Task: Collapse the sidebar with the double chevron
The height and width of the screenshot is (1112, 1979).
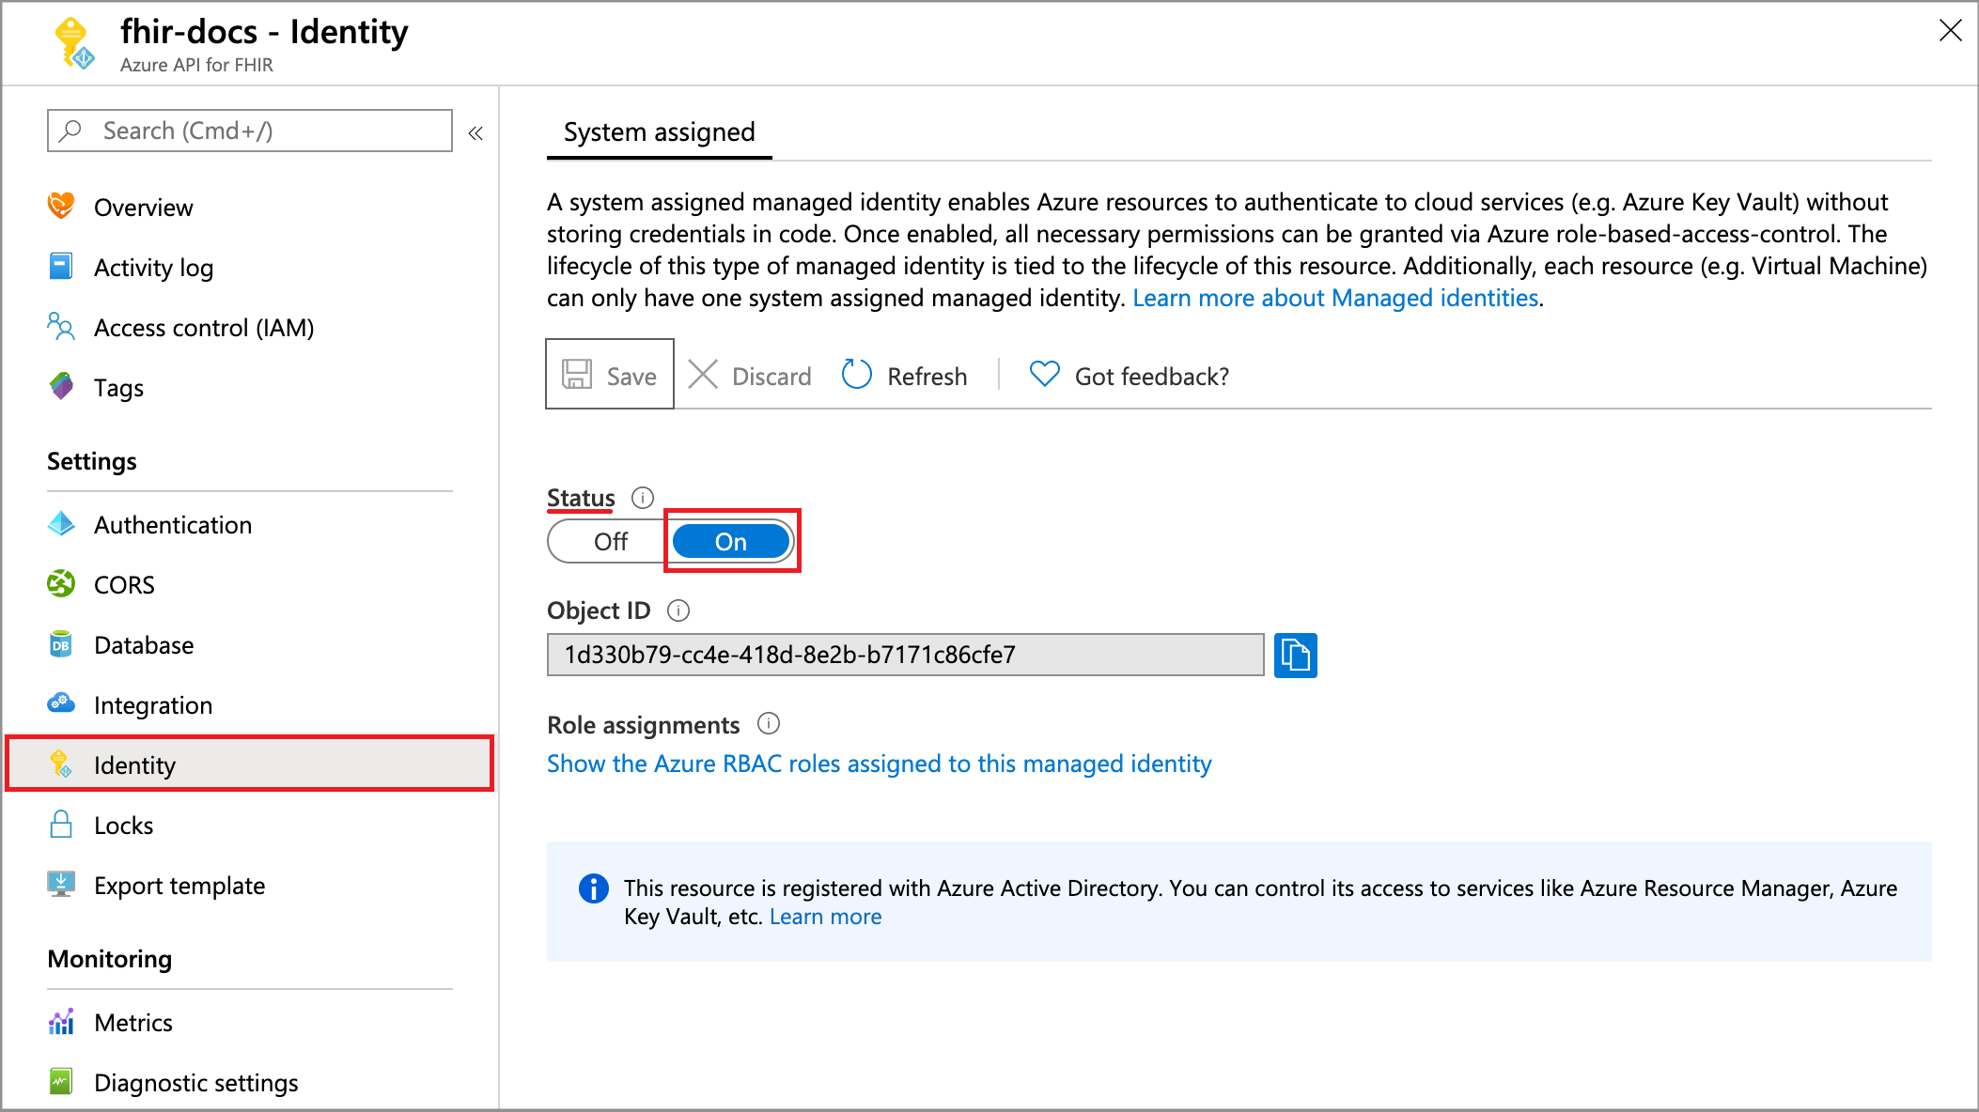Action: (475, 132)
